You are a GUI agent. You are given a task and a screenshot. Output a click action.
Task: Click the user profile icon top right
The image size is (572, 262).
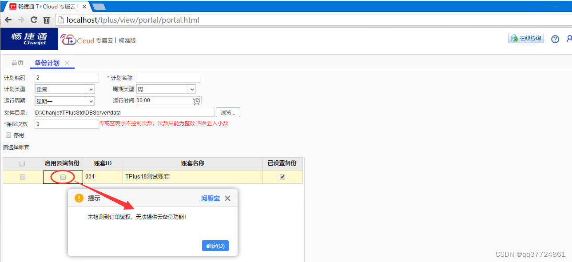click(x=569, y=39)
